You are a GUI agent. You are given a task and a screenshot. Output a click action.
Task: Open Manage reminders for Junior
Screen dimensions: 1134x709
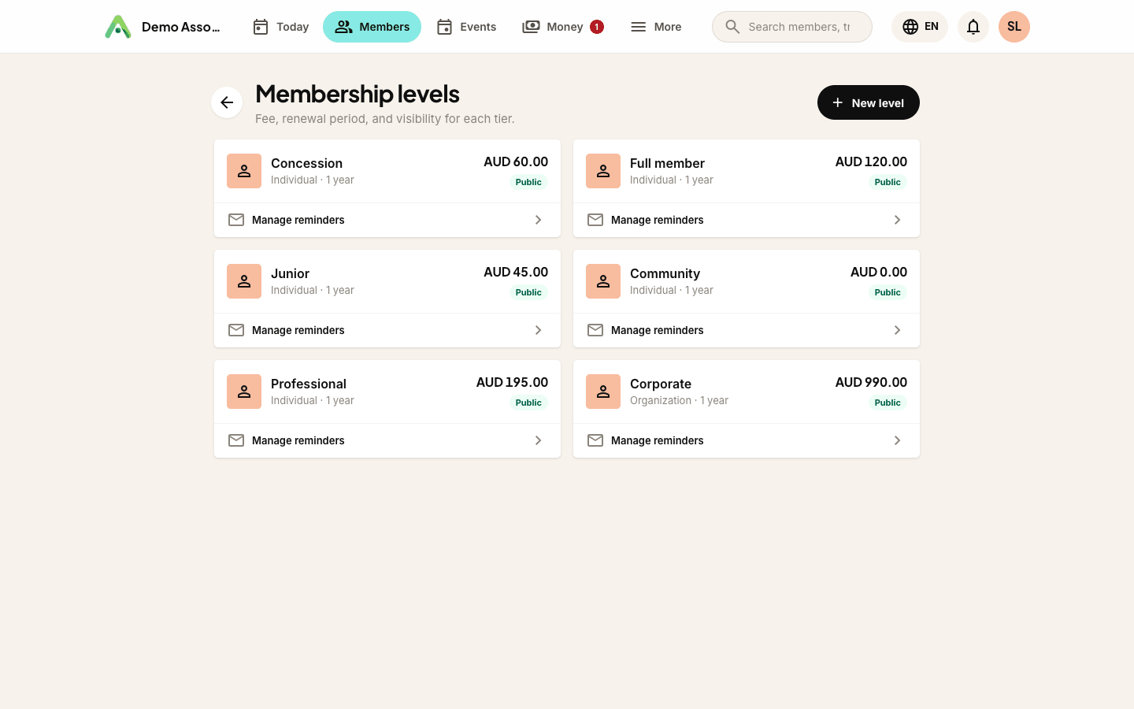[387, 330]
